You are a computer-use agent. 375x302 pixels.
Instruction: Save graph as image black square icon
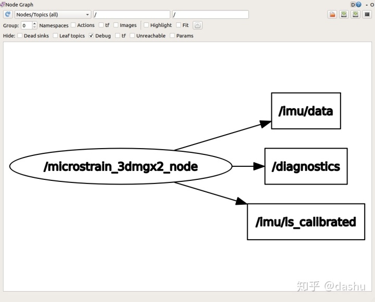(x=367, y=15)
